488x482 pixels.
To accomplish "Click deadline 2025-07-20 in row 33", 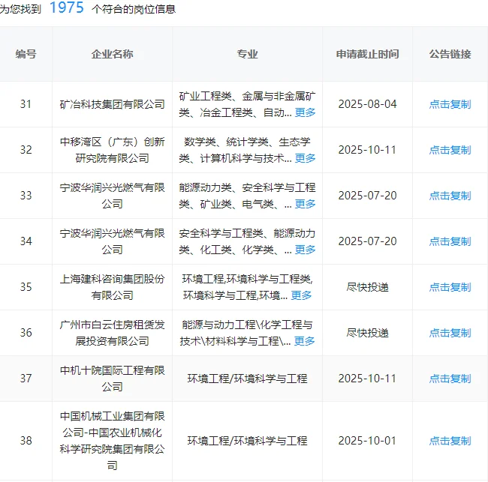I will 368,196.
